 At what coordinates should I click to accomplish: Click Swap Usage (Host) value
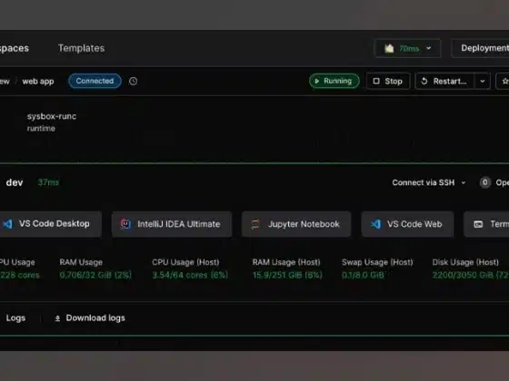[363, 276]
